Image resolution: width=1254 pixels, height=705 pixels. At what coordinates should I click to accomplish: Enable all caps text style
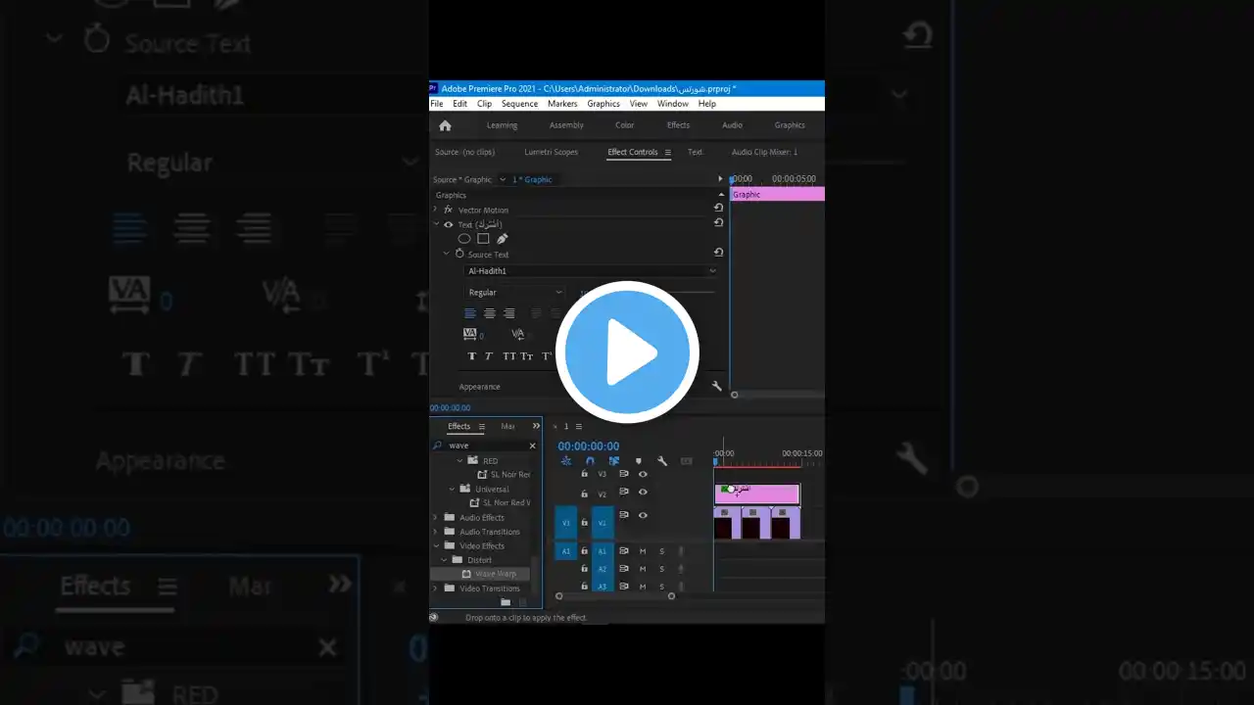coord(509,356)
